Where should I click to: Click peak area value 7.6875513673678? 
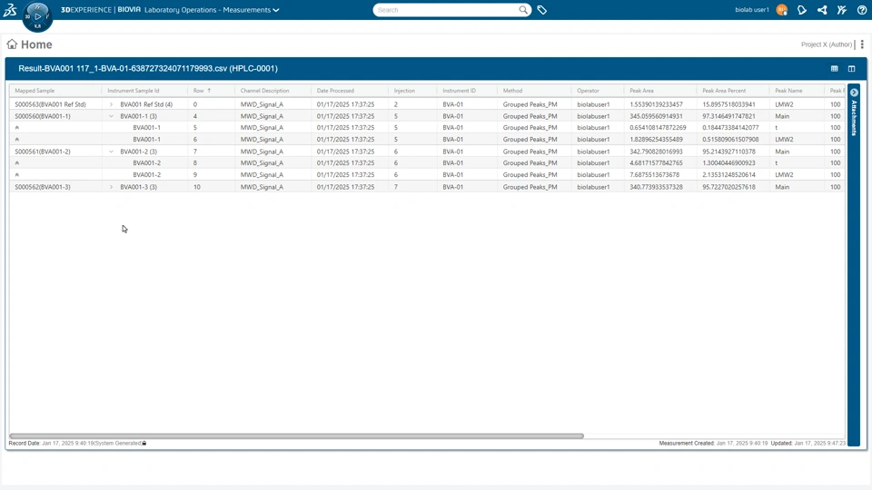click(655, 174)
